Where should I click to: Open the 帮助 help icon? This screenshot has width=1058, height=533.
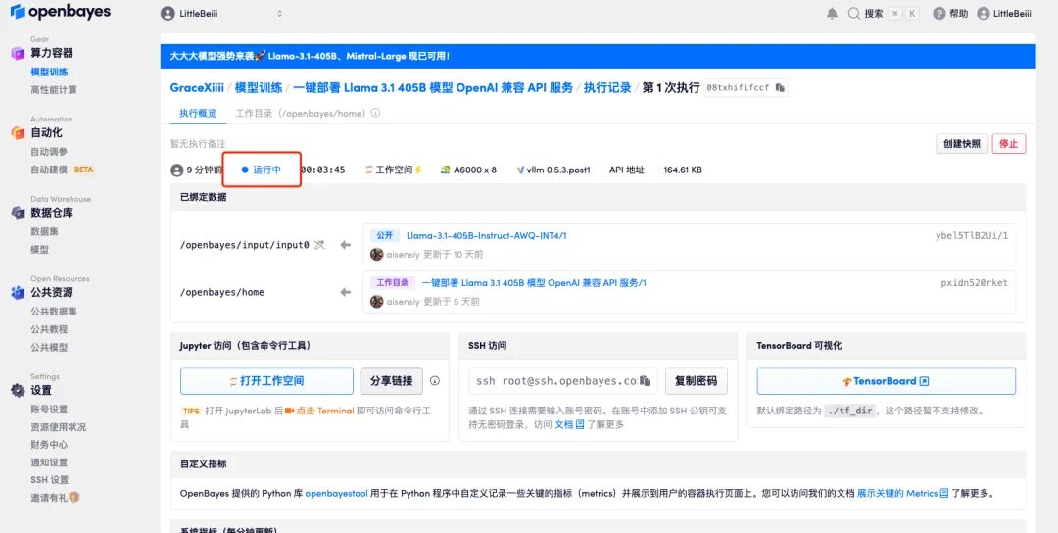coord(939,14)
